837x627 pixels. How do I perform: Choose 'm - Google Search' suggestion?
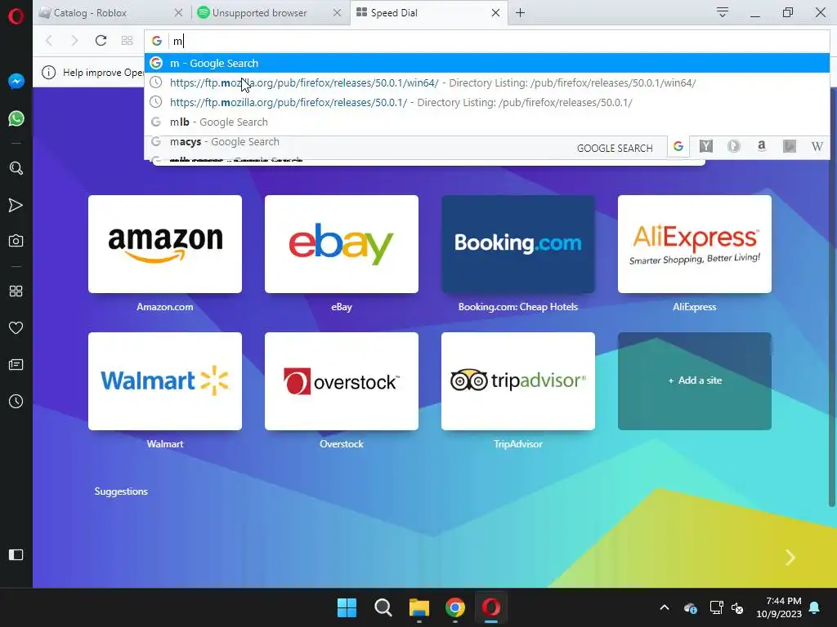(487, 63)
